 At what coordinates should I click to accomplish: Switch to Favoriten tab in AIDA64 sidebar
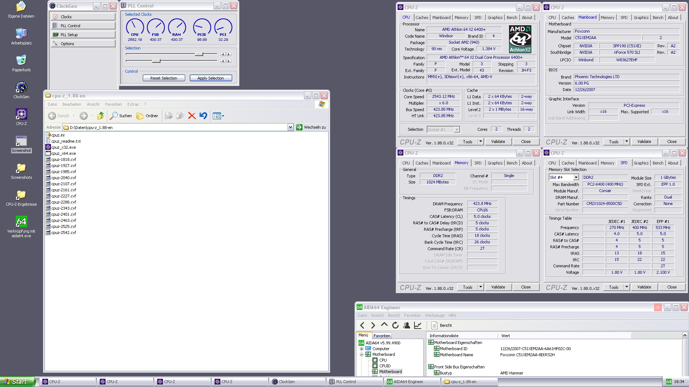click(381, 336)
